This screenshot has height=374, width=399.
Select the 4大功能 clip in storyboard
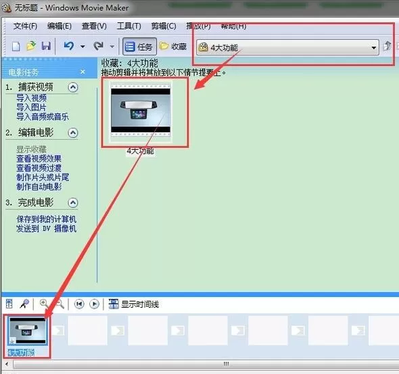click(x=28, y=331)
